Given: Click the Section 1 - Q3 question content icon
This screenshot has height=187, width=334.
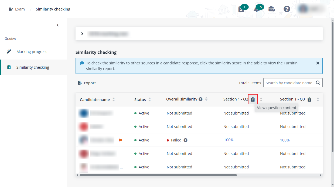Looking at the screenshot, I should pos(309,99).
